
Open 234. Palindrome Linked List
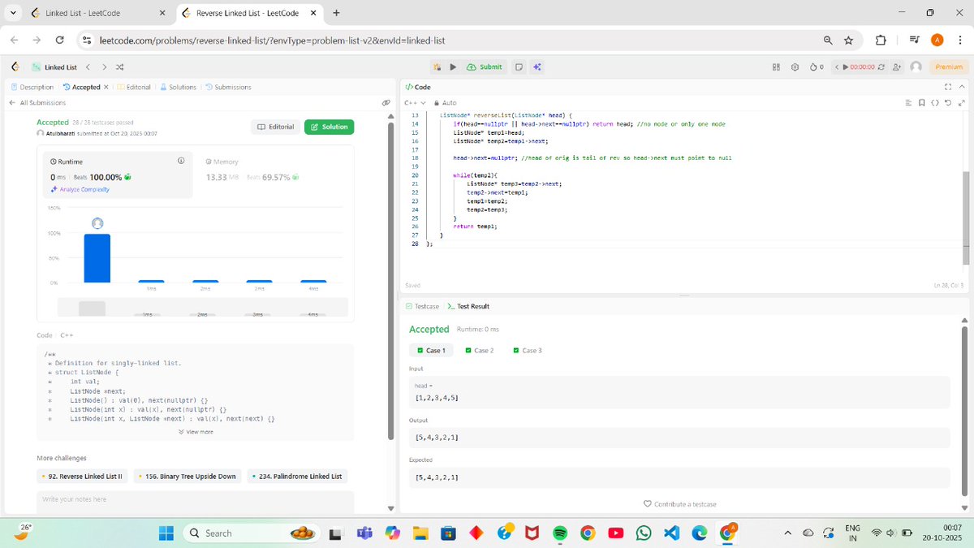(x=296, y=476)
